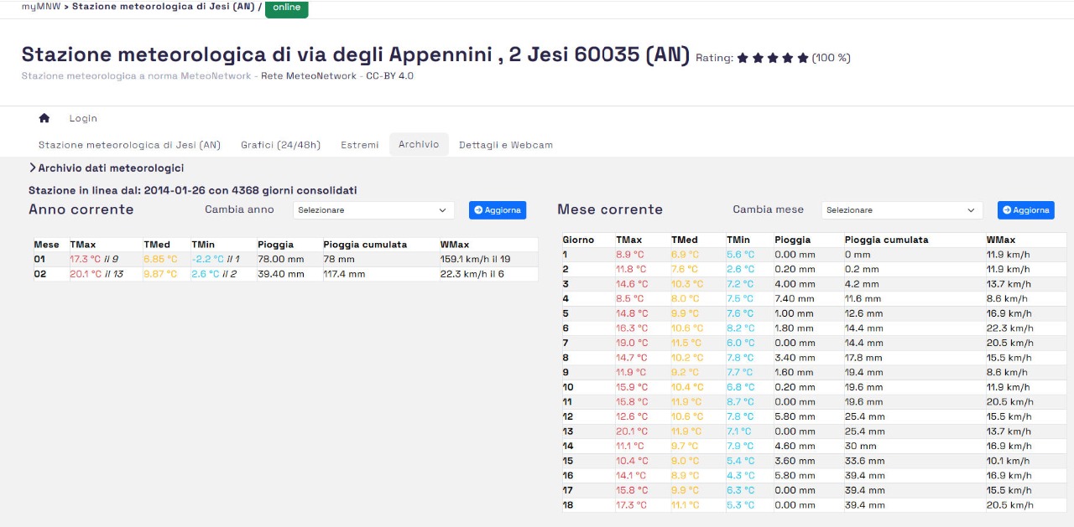Open the Cambia anno dropdown
Viewport: 1074px width, 527px height.
[x=373, y=210]
